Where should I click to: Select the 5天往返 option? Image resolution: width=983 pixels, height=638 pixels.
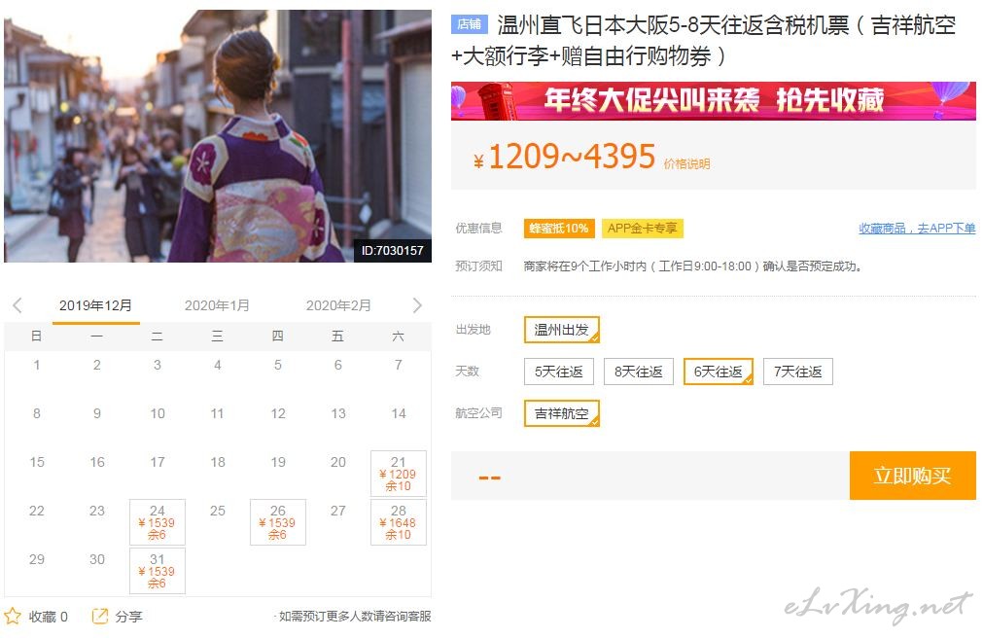coord(558,372)
